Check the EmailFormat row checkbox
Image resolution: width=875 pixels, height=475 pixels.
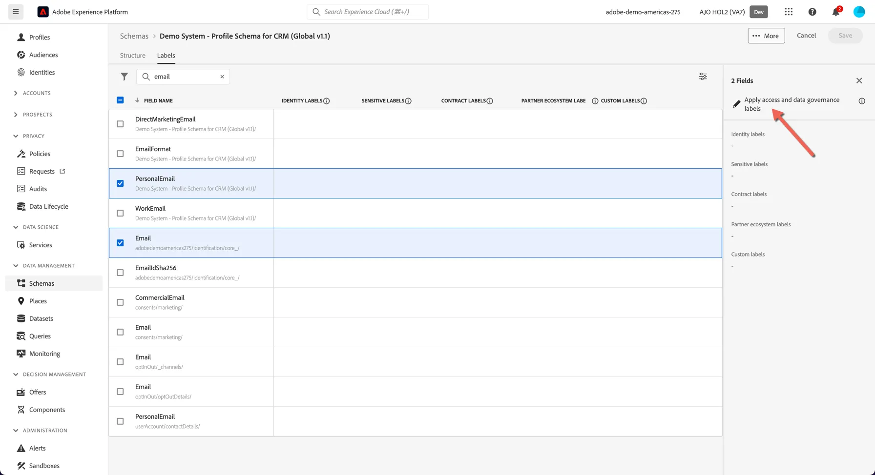click(120, 154)
